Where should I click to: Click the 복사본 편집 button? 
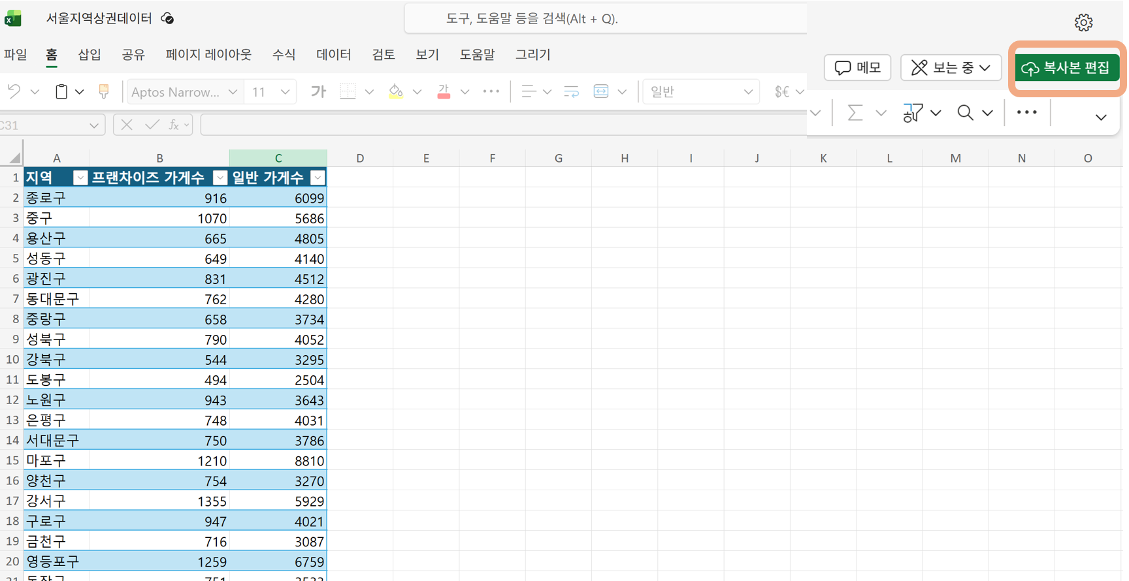pyautogui.click(x=1067, y=68)
